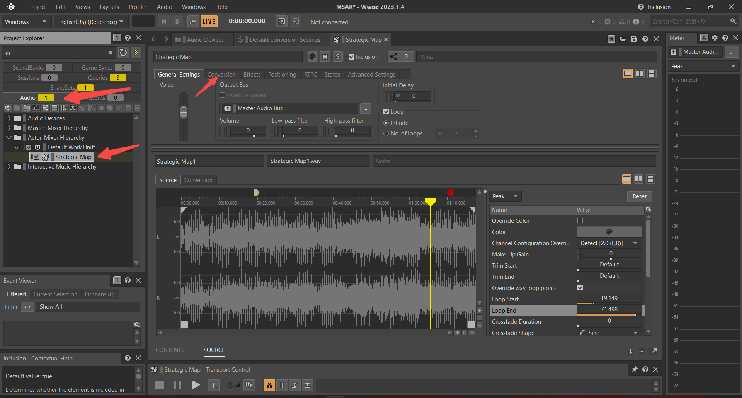Start playback in the Transport Control
The image size is (742, 398).
point(196,385)
